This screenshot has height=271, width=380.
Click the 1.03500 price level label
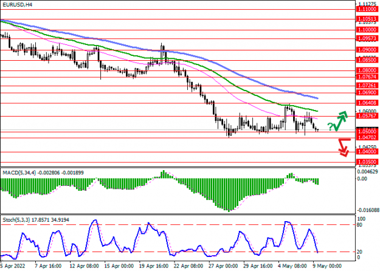(367, 162)
